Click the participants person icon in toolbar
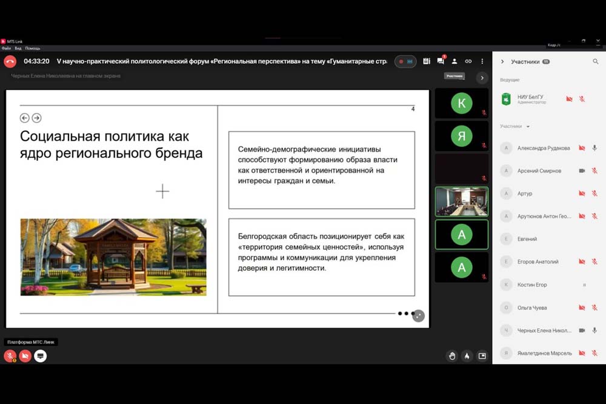 coord(454,61)
